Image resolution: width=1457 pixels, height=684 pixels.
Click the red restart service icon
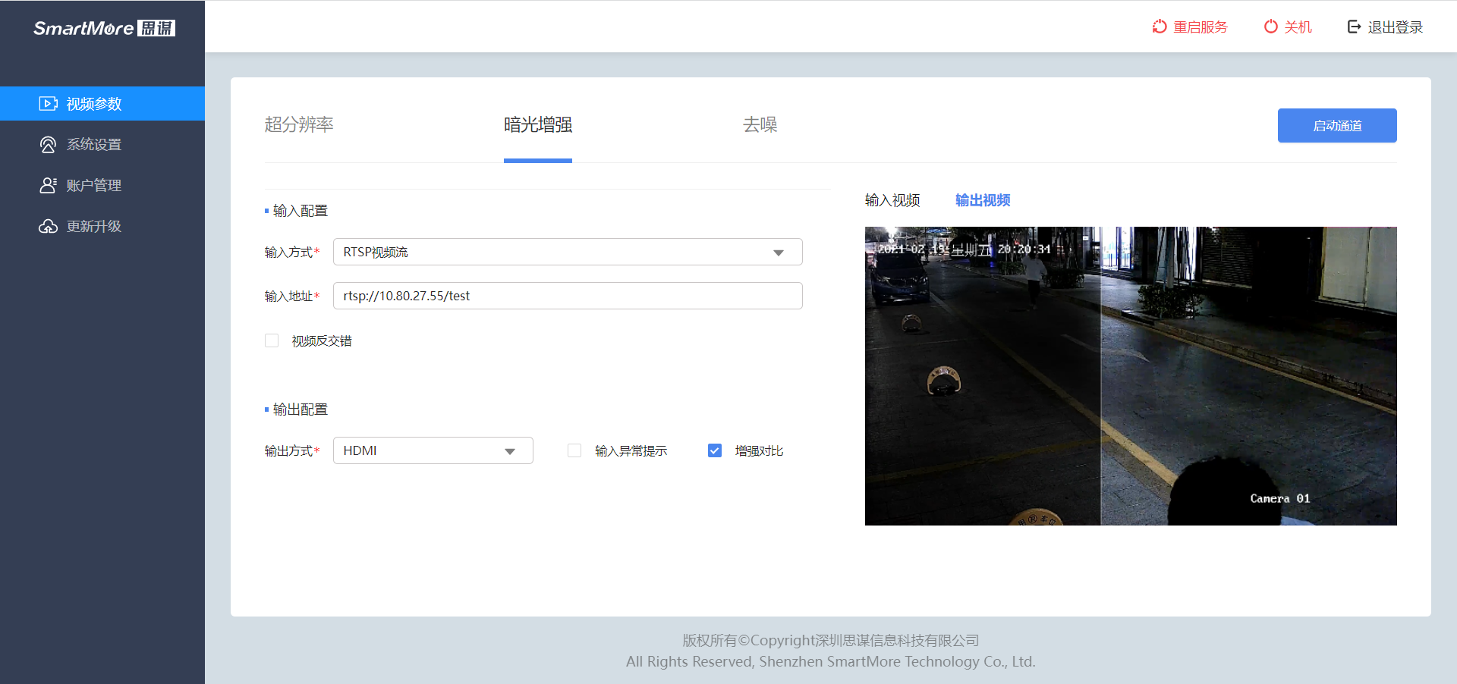1160,27
